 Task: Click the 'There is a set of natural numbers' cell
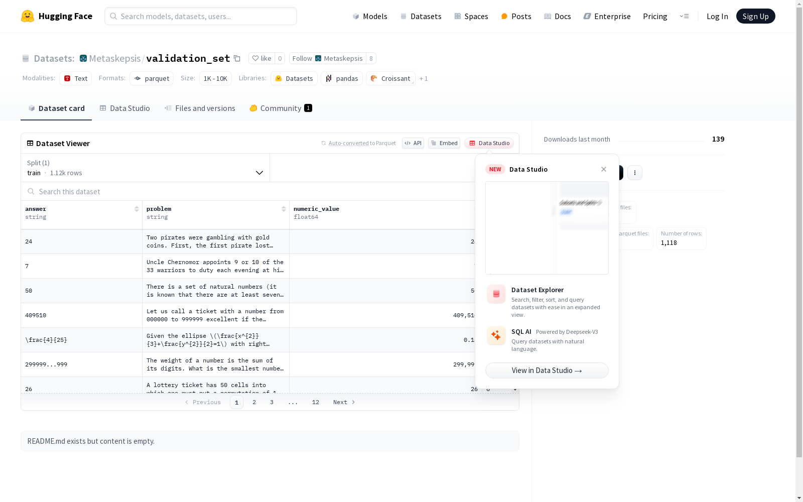[216, 291]
